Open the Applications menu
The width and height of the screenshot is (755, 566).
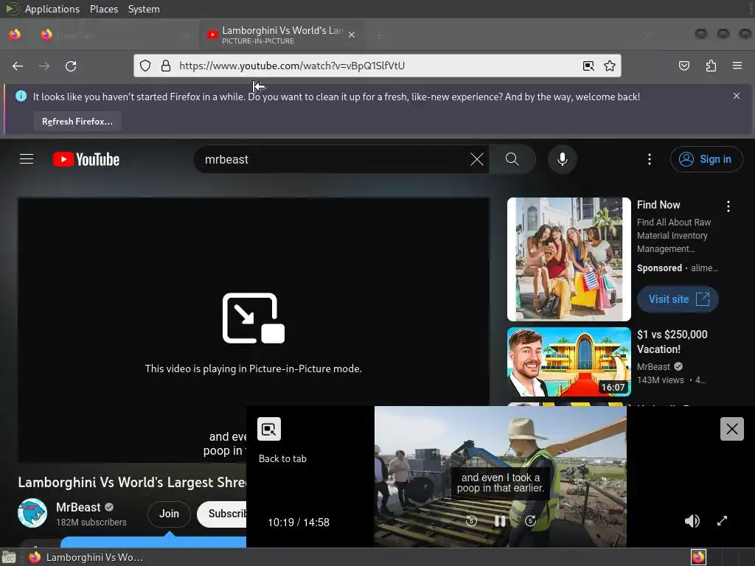[x=52, y=9]
